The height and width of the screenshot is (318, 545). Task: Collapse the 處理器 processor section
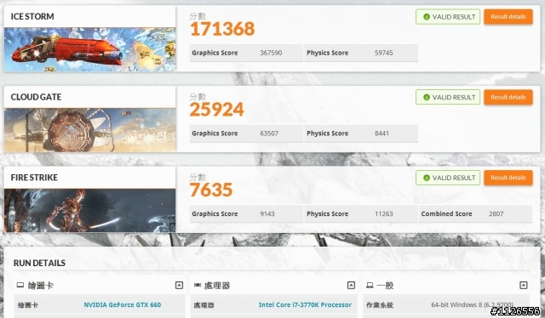(351, 286)
